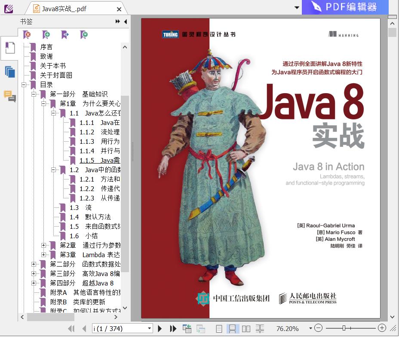Open the 附录A bookmark

pos(85,292)
